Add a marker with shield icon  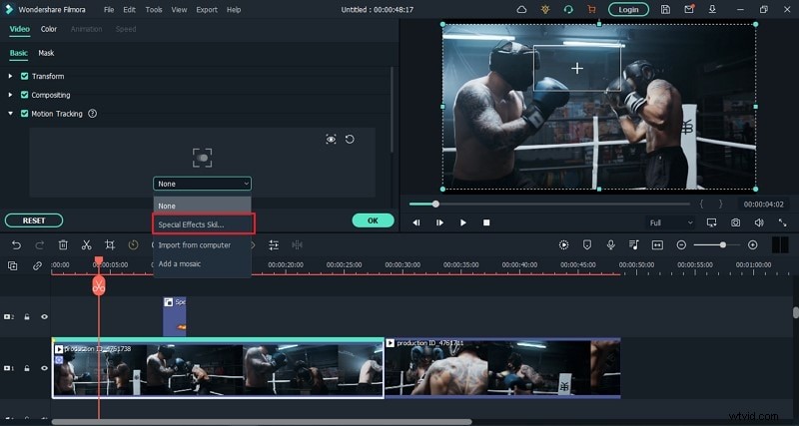tap(587, 244)
